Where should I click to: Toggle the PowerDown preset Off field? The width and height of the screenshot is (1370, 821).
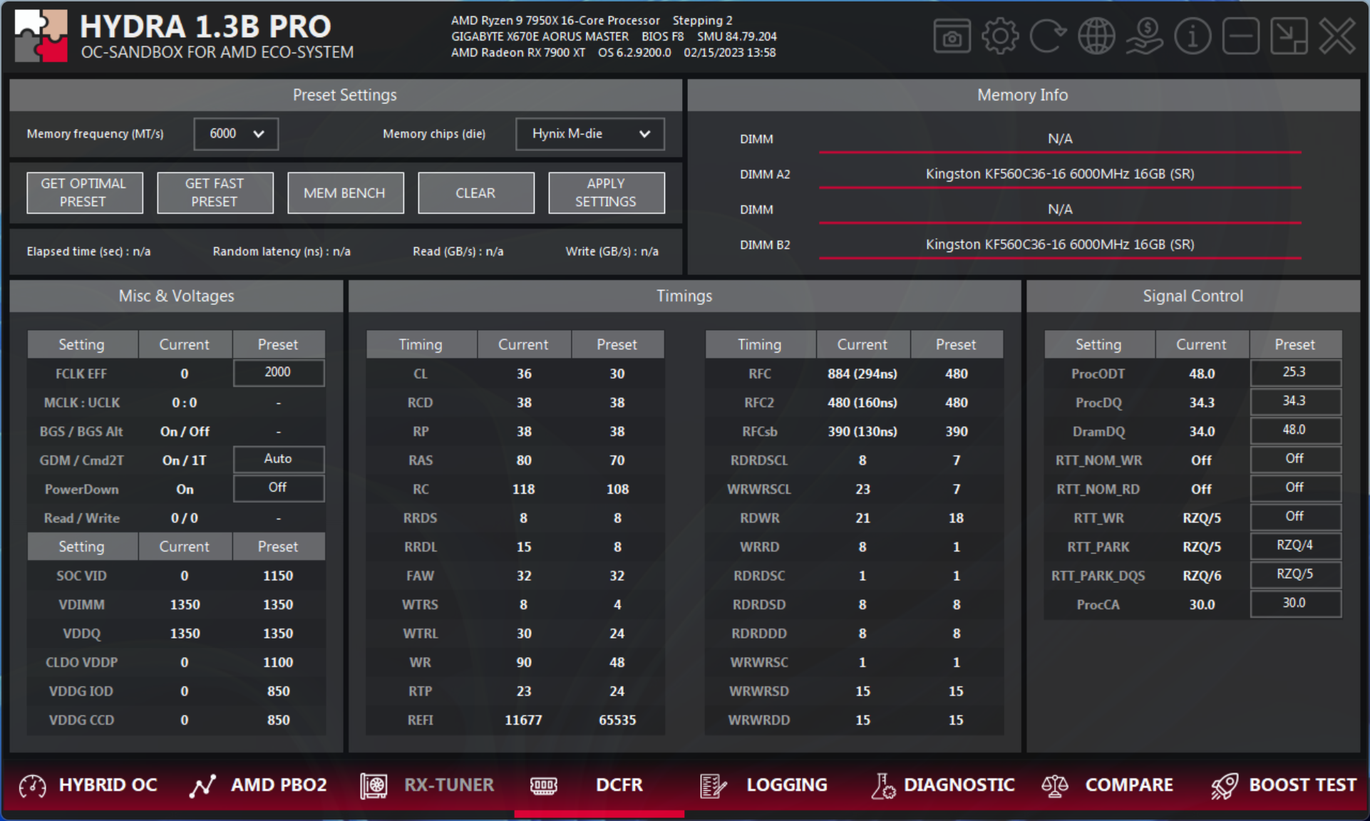278,488
